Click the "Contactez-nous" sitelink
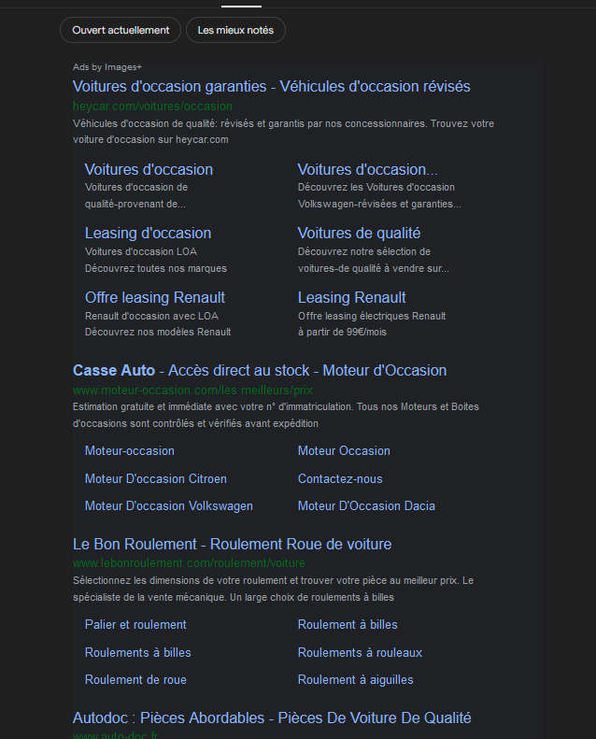 click(340, 478)
